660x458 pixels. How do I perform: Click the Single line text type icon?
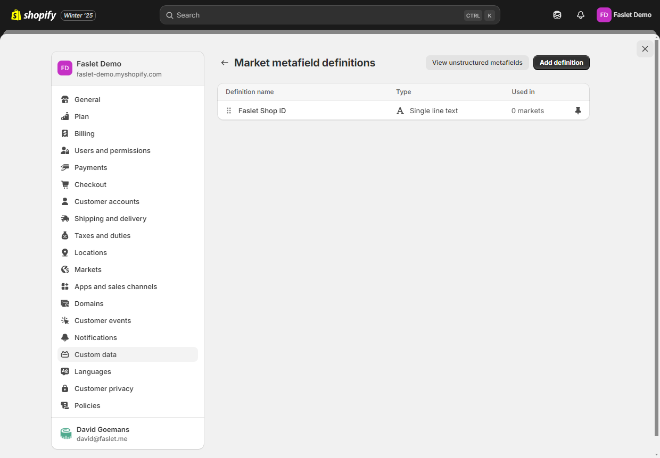(x=400, y=111)
